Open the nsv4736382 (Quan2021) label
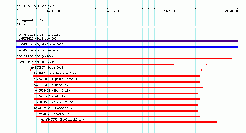The height and width of the screenshot is (133, 246). 51,85
